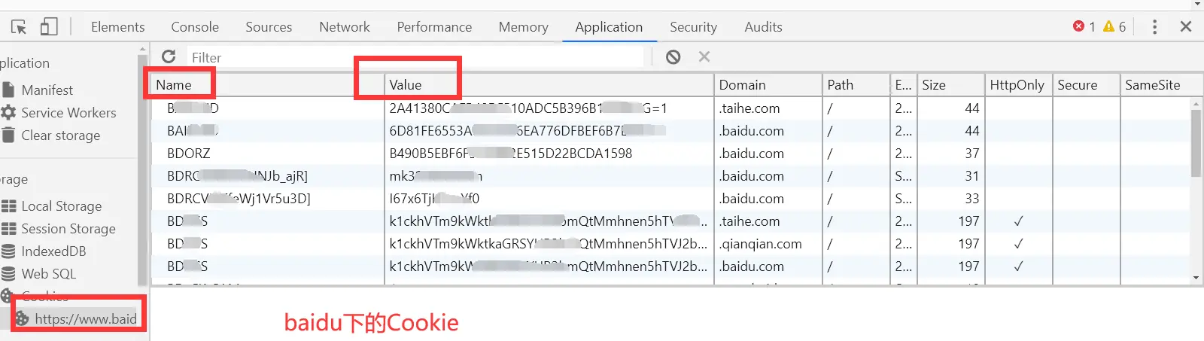The image size is (1204, 341).
Task: Refresh the cookies table
Action: (169, 56)
